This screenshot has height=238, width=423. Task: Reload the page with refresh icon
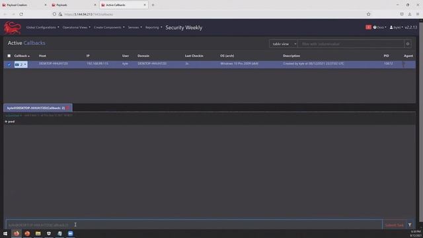click(x=21, y=14)
